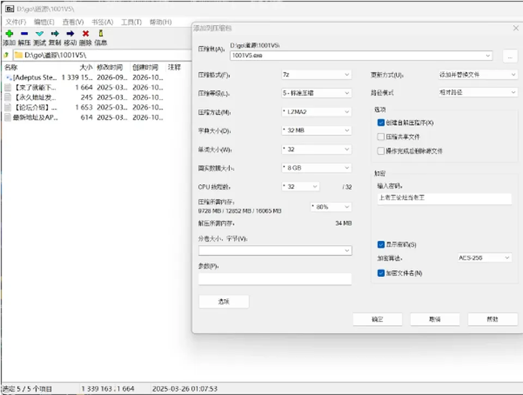This screenshot has height=395, width=523.
Task: Open the 查看(V) menu
Action: pyautogui.click(x=73, y=22)
